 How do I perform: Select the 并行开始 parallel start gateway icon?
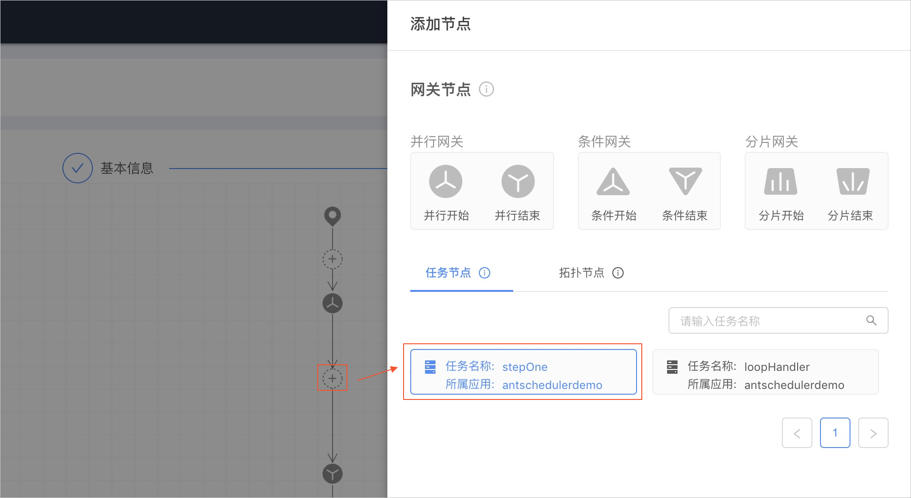click(x=445, y=181)
